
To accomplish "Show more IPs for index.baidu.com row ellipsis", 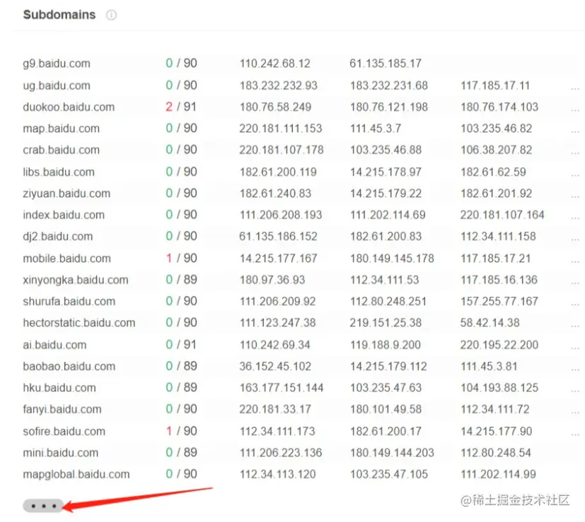I will coord(575,218).
